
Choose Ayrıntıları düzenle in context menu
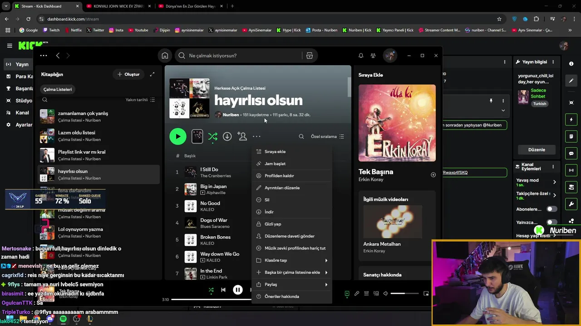[x=292, y=188]
